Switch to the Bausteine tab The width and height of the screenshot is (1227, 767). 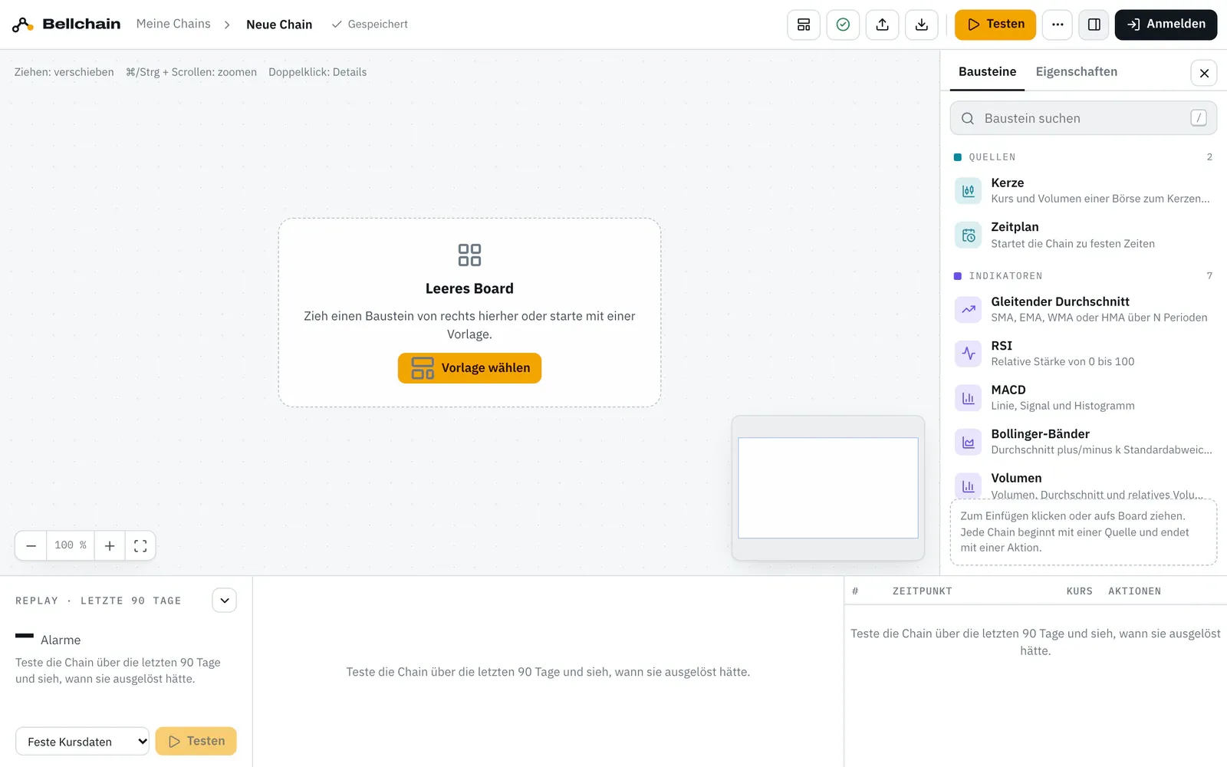[x=987, y=72]
